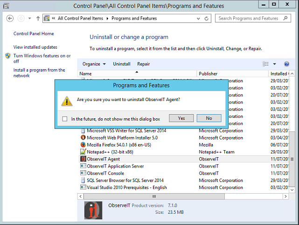Click the large ObserveIT logo in details pane

point(93,210)
